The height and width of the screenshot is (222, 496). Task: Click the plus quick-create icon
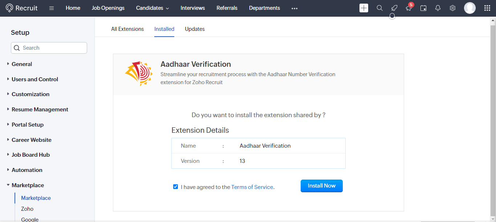click(x=364, y=8)
